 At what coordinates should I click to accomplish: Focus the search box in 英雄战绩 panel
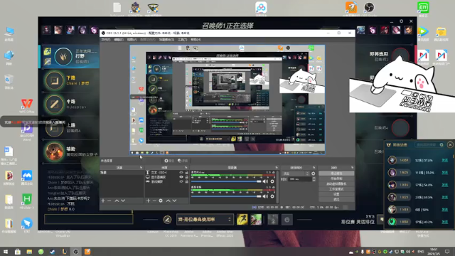click(429, 144)
